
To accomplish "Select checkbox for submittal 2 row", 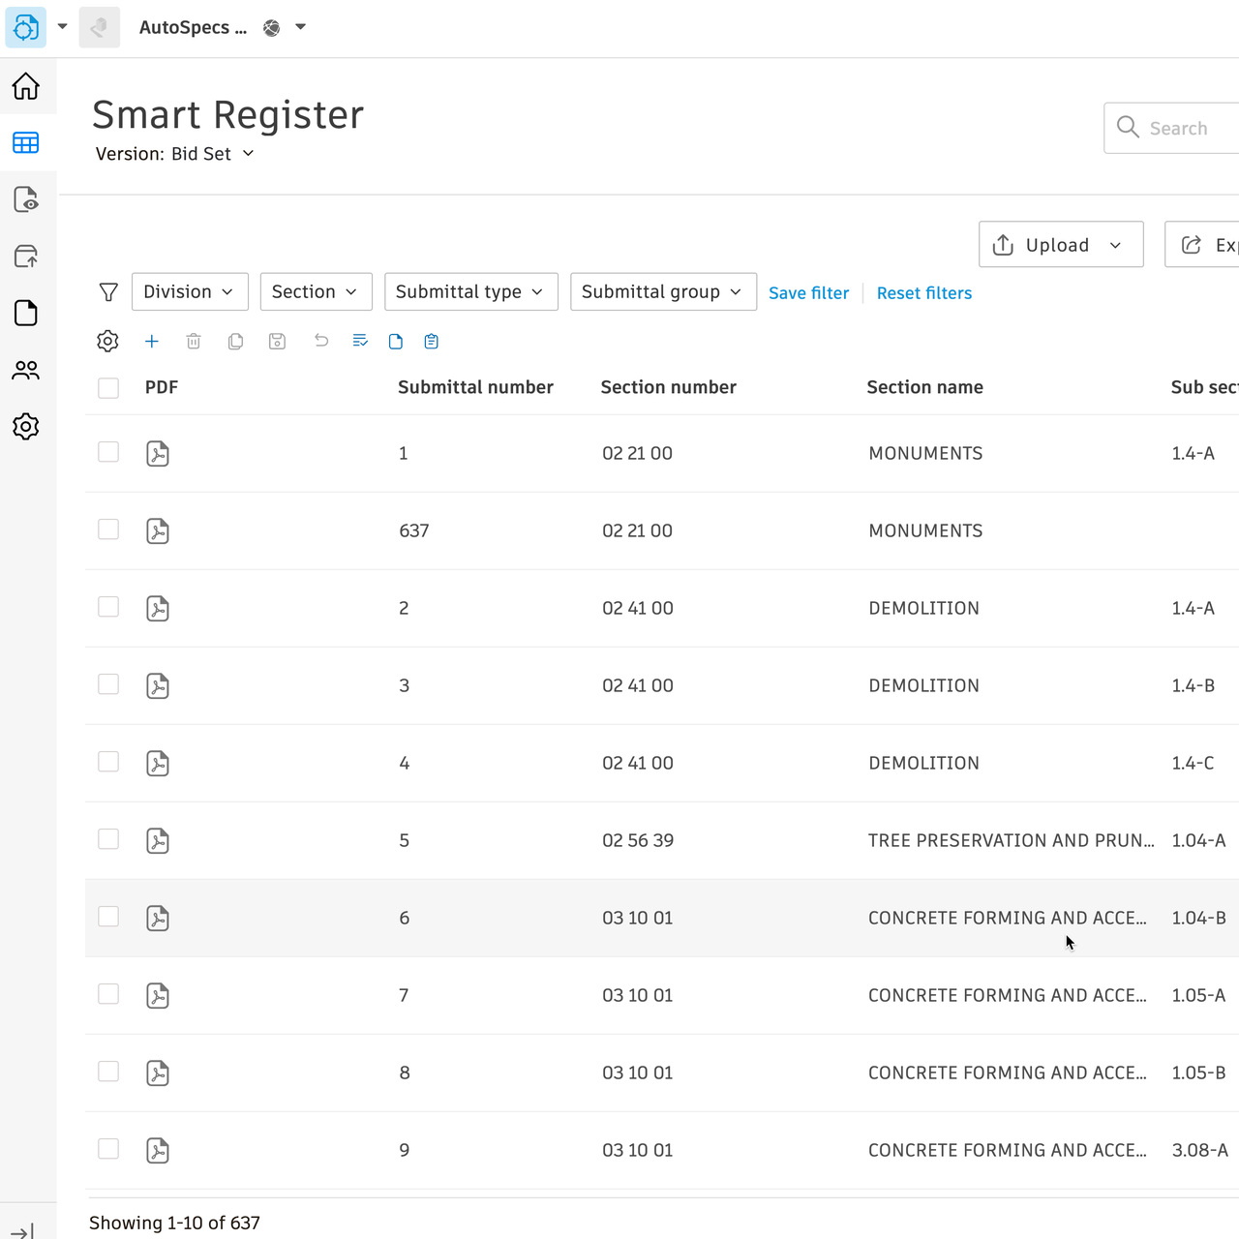I will click(108, 607).
